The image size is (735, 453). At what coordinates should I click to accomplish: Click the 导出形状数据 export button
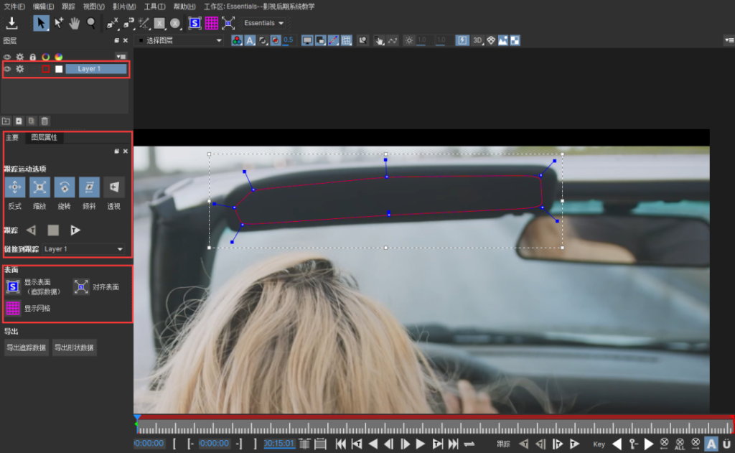75,347
